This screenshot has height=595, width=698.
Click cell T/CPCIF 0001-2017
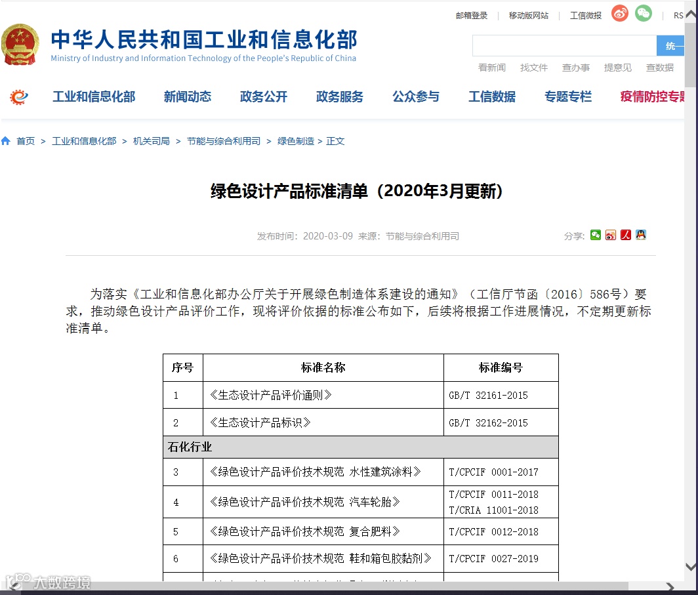[494, 472]
